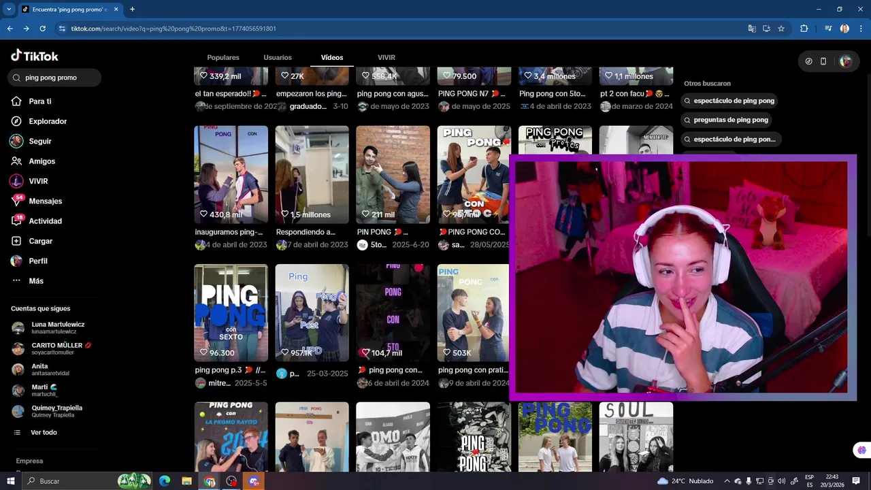The height and width of the screenshot is (490, 871).
Task: Bookmark this page with star icon
Action: coord(781,29)
